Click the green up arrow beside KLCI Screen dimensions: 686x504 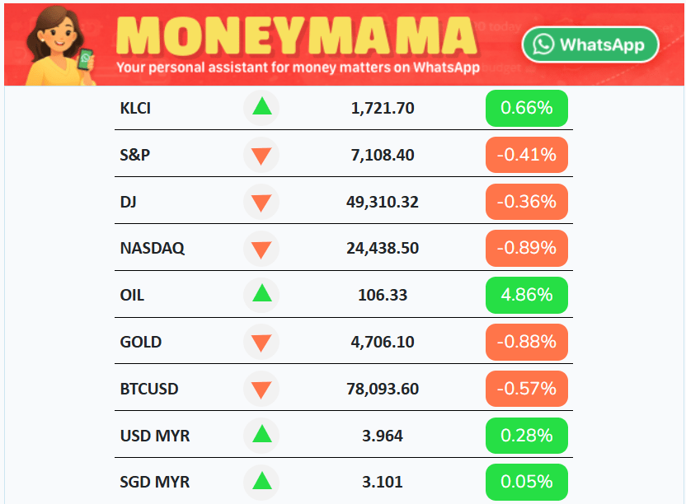261,108
